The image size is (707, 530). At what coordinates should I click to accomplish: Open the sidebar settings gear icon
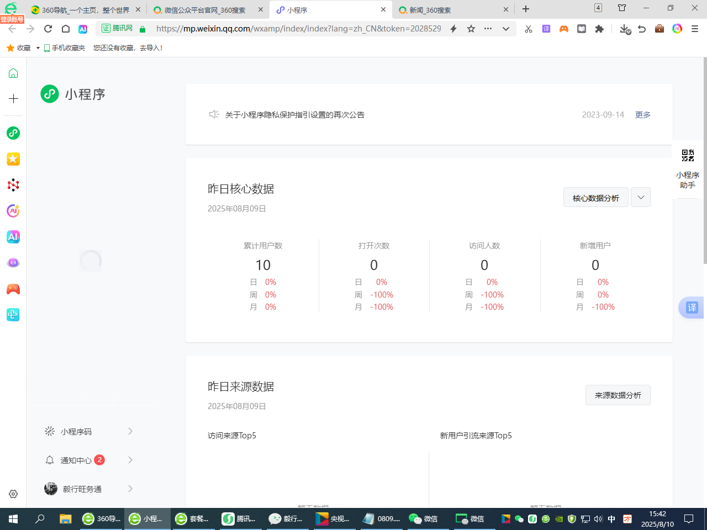tap(13, 494)
